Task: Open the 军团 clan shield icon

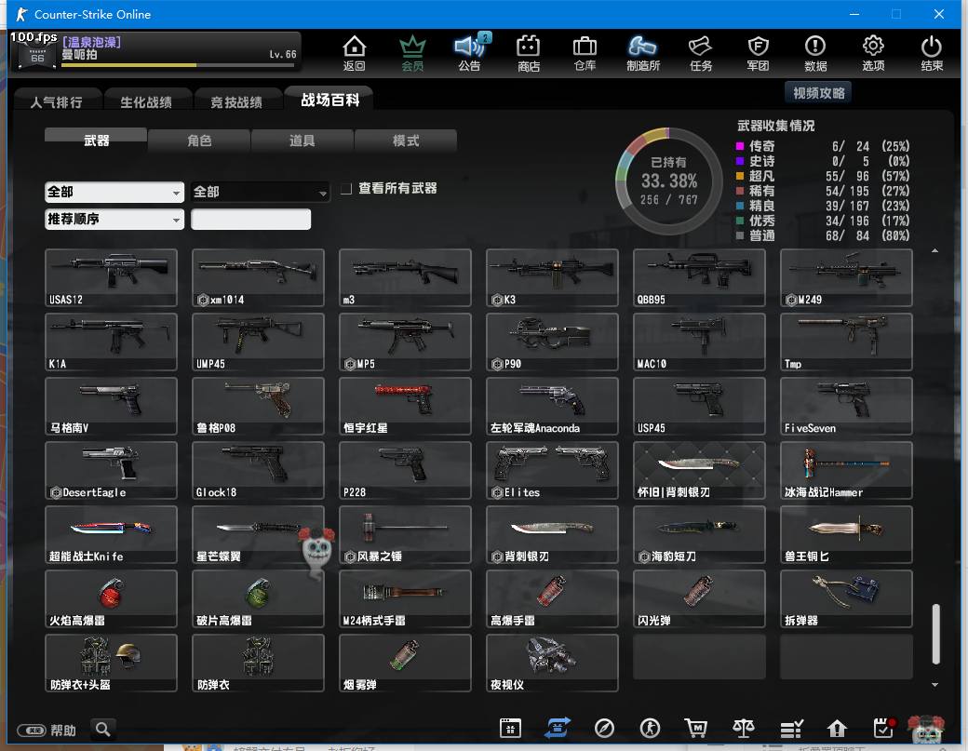Action: point(758,53)
